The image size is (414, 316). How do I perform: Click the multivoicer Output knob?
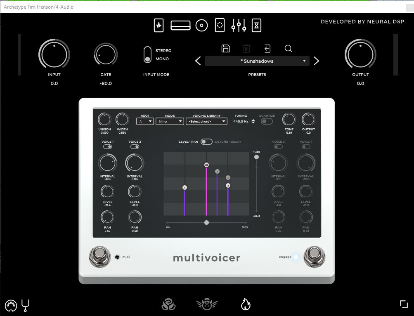(308, 120)
